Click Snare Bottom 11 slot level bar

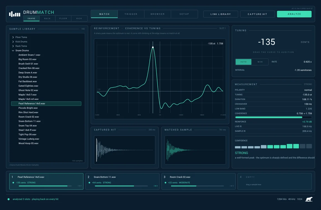pos(121,186)
